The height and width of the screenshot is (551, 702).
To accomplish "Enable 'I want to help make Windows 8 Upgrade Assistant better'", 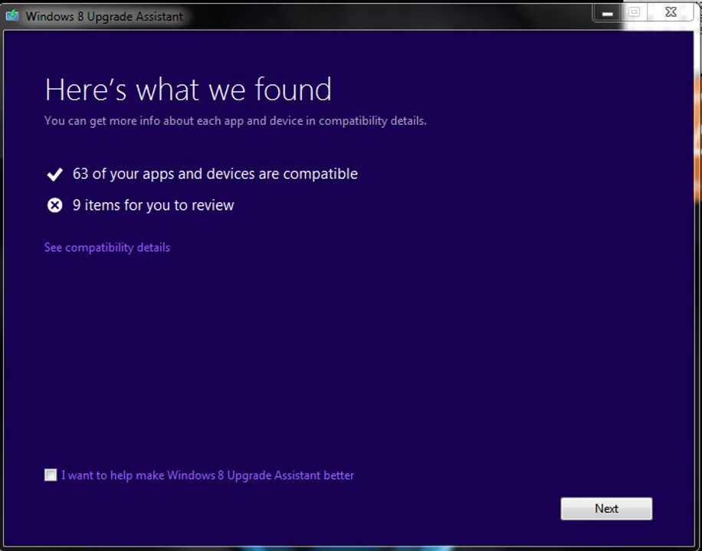I will tap(50, 474).
